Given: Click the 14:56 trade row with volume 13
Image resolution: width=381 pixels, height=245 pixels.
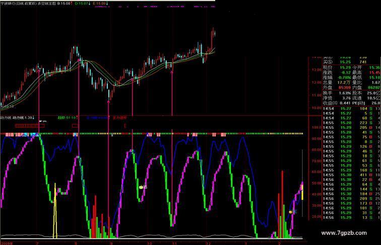Looking at the screenshot, I should [x=352, y=218].
